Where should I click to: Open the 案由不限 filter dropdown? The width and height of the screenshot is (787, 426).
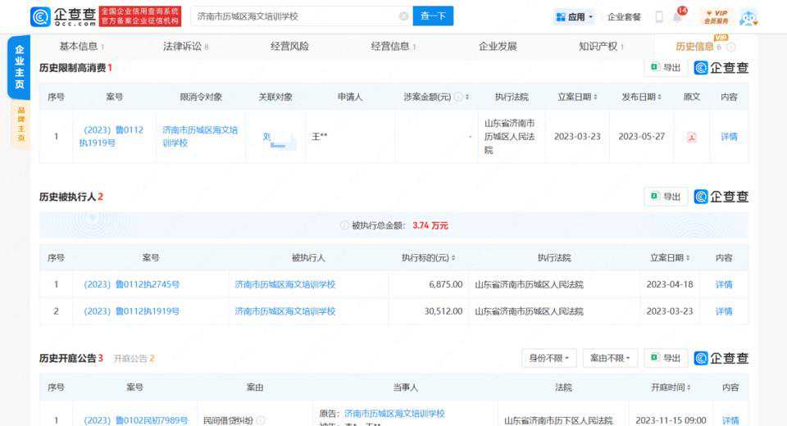609,358
